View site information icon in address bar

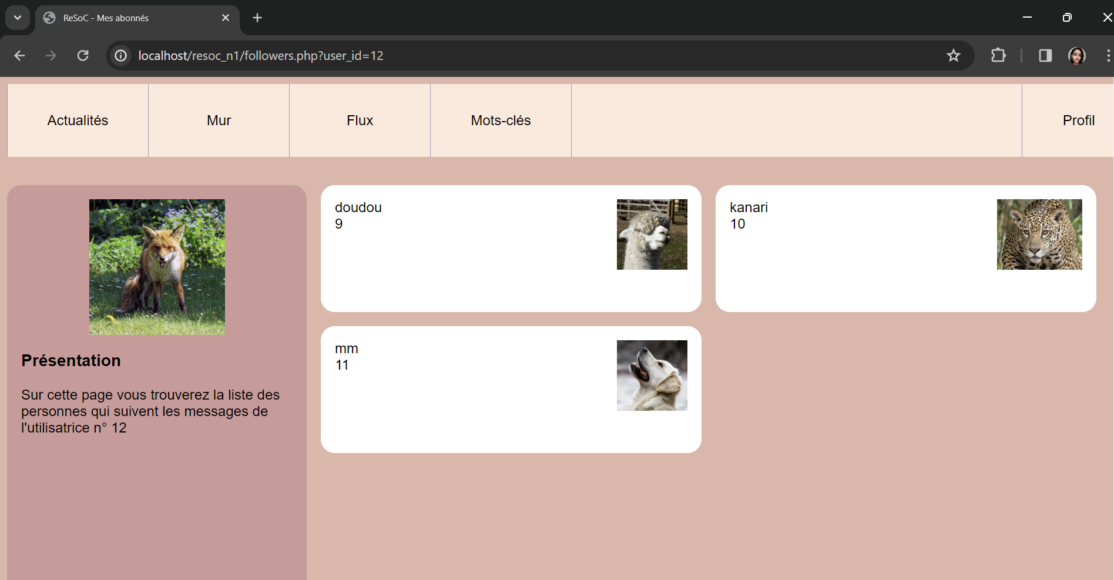[121, 55]
